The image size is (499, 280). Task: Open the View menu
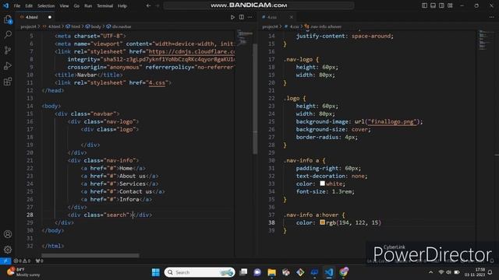click(x=64, y=5)
